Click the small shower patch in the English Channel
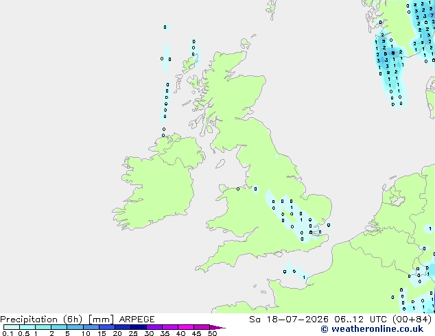435x336 pixels. click(x=296, y=272)
